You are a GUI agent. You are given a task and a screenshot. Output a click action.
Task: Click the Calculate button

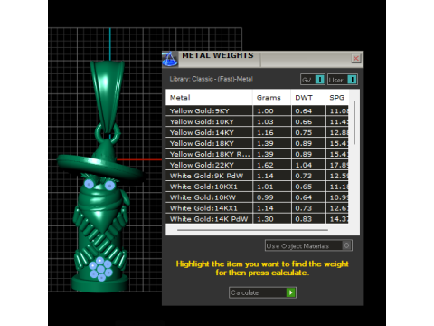(x=262, y=292)
